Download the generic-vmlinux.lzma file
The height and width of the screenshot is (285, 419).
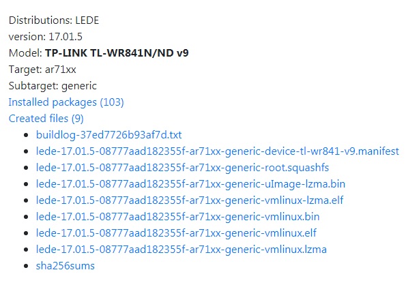[181, 250]
